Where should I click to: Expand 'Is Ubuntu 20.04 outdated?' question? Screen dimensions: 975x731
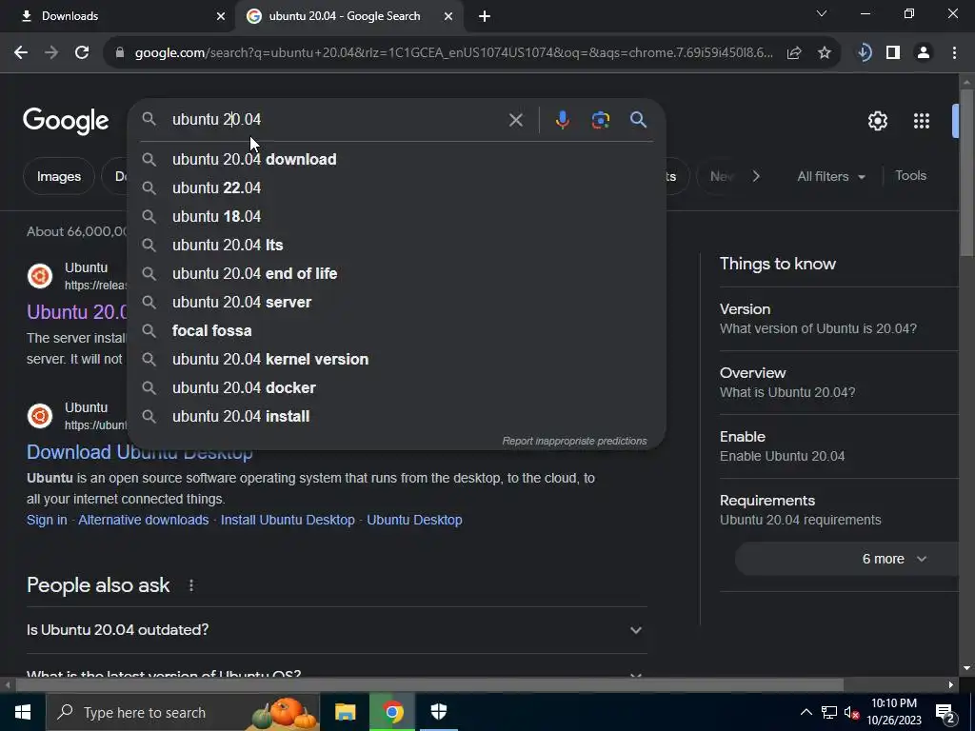[x=336, y=630]
